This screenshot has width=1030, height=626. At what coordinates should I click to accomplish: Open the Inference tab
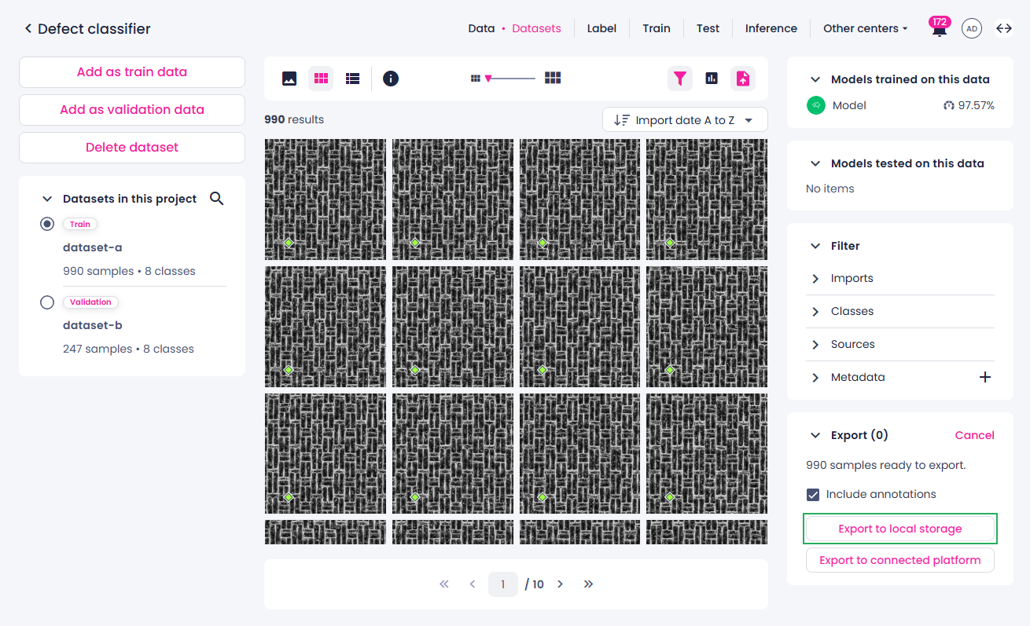[771, 28]
